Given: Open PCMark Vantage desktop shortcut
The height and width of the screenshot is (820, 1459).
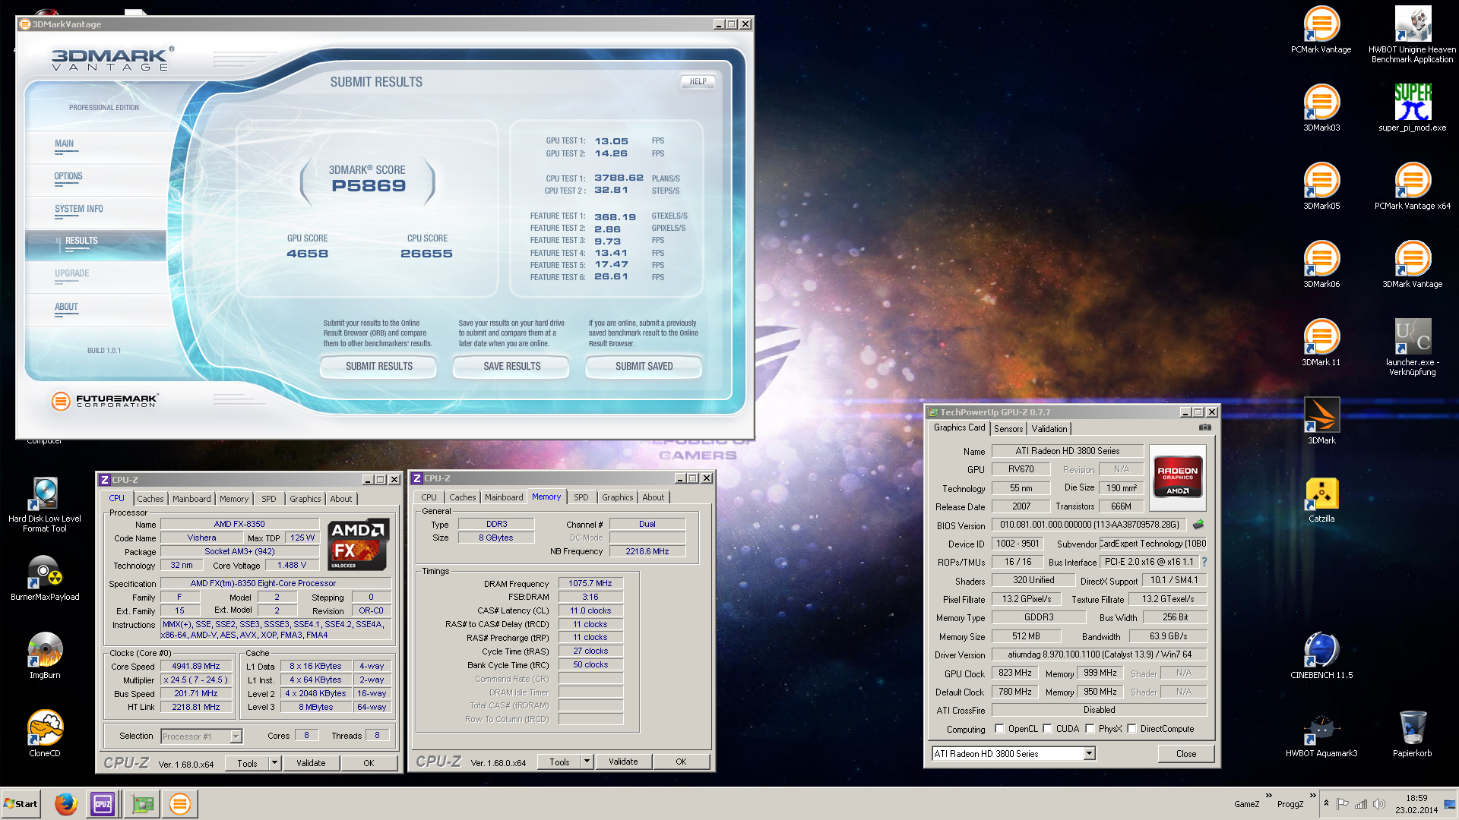Looking at the screenshot, I should 1321,30.
